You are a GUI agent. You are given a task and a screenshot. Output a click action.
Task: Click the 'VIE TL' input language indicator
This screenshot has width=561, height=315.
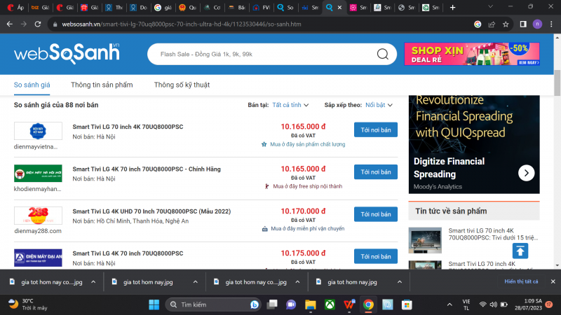tap(466, 304)
